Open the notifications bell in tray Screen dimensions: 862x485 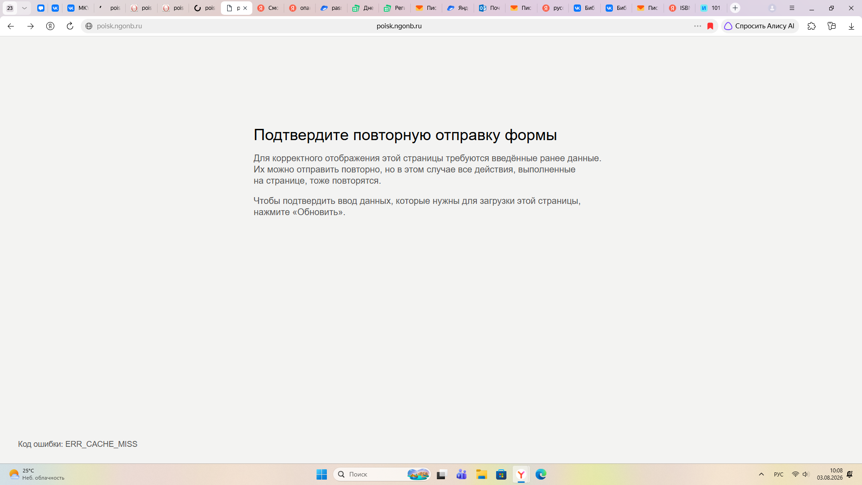point(850,474)
